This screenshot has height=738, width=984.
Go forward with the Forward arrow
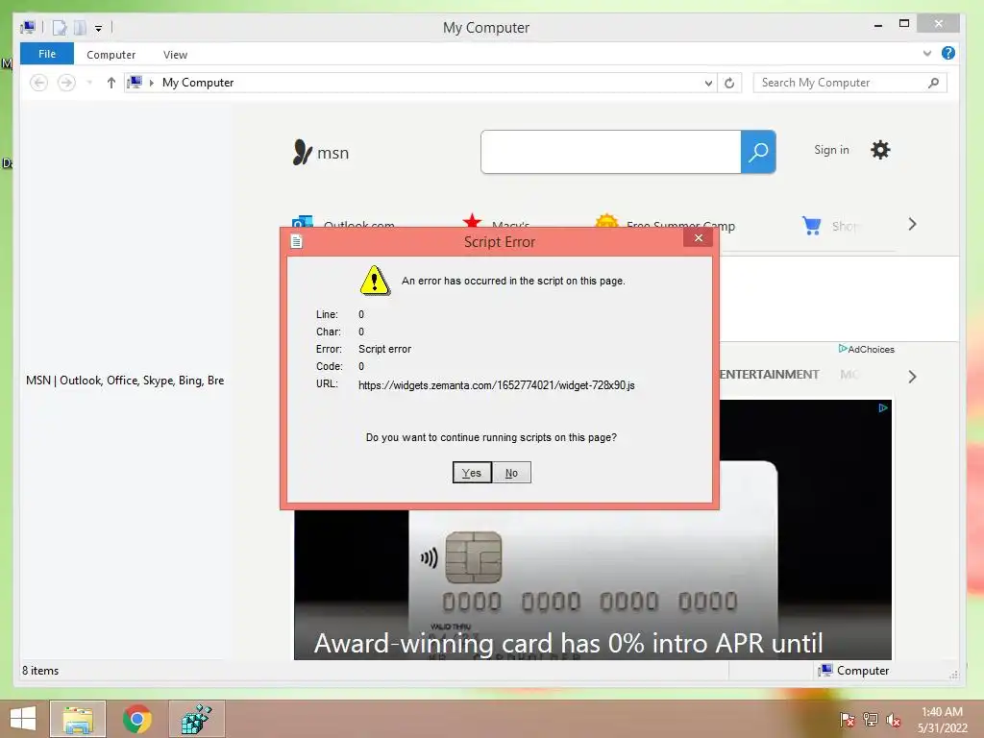tap(66, 83)
